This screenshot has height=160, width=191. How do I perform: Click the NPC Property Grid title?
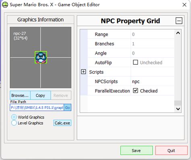click(130, 21)
